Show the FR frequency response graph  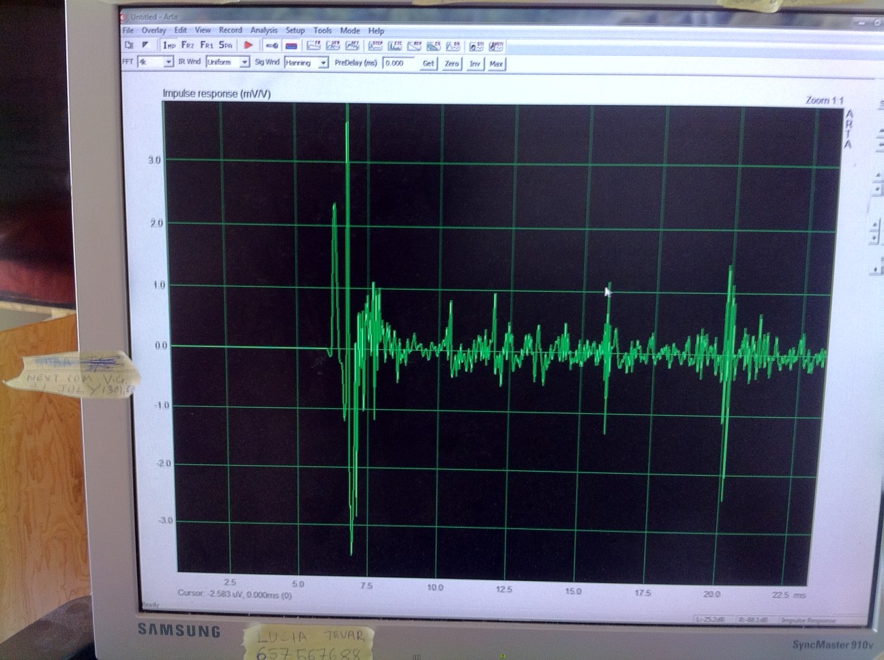point(314,46)
